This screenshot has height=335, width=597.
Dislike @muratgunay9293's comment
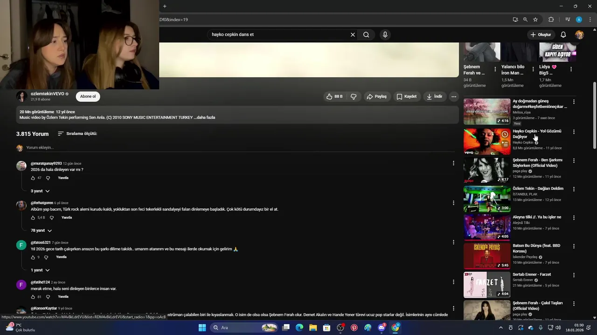coord(48,178)
